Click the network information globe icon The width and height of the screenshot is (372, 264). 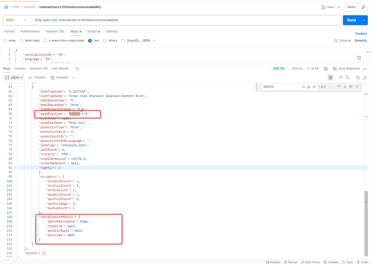point(326,69)
